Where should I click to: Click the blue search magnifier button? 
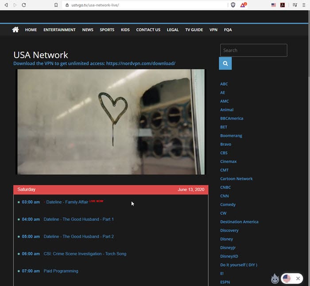click(x=225, y=63)
